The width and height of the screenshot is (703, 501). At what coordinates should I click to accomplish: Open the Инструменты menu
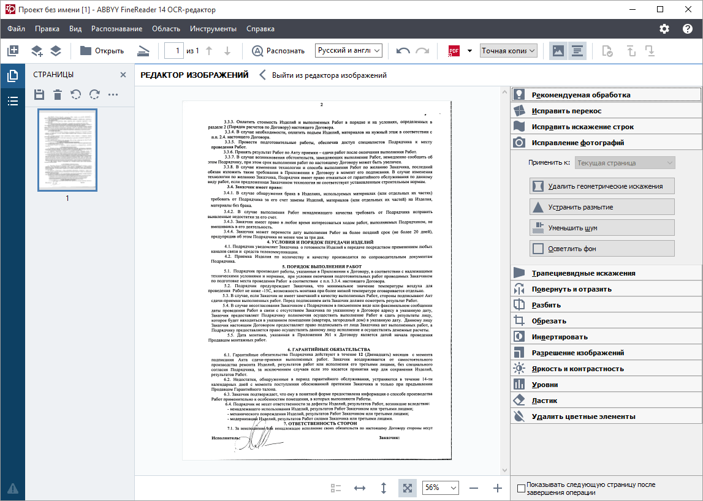(x=213, y=29)
